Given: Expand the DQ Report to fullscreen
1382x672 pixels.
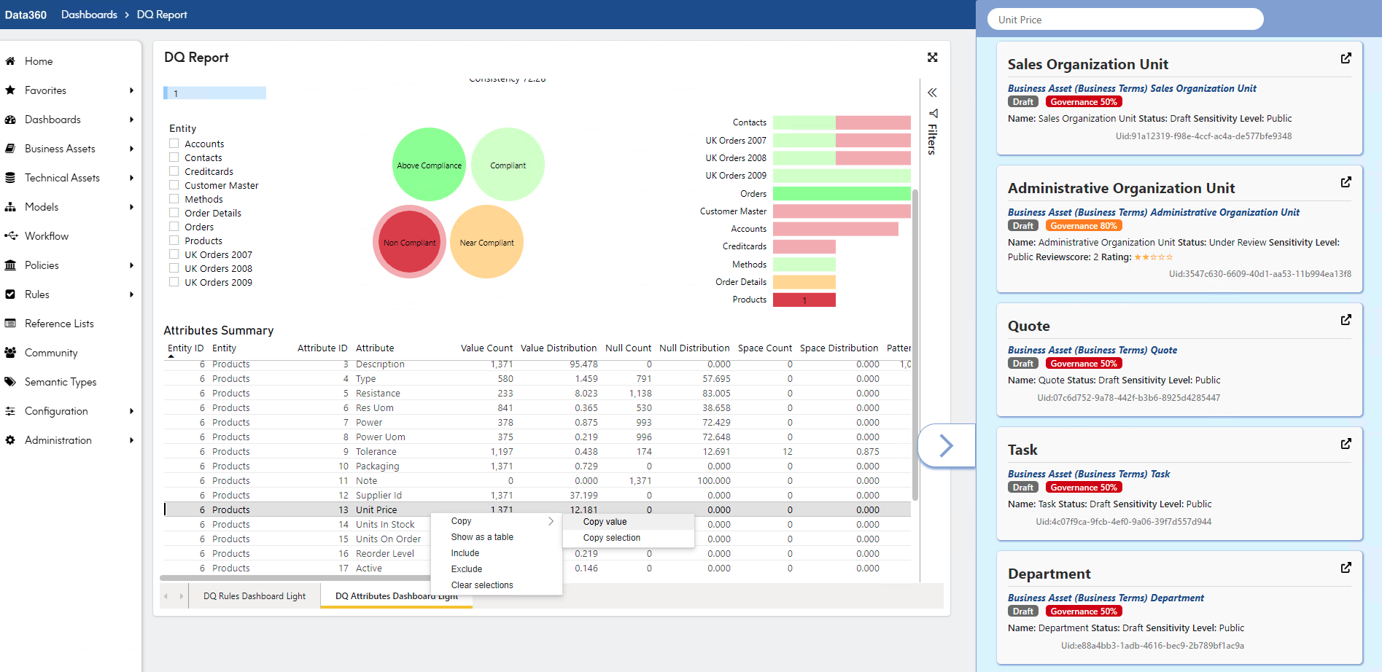Looking at the screenshot, I should tap(932, 58).
